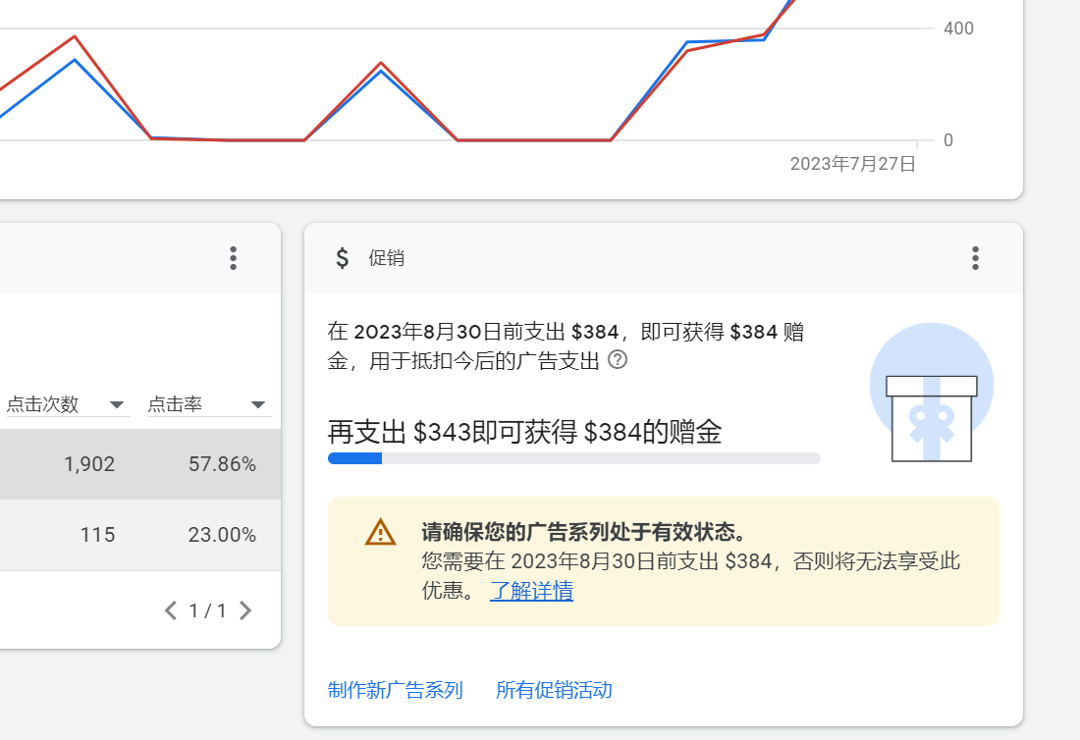The height and width of the screenshot is (740, 1080).
Task: Open the 了解详情 link
Action: click(x=531, y=591)
